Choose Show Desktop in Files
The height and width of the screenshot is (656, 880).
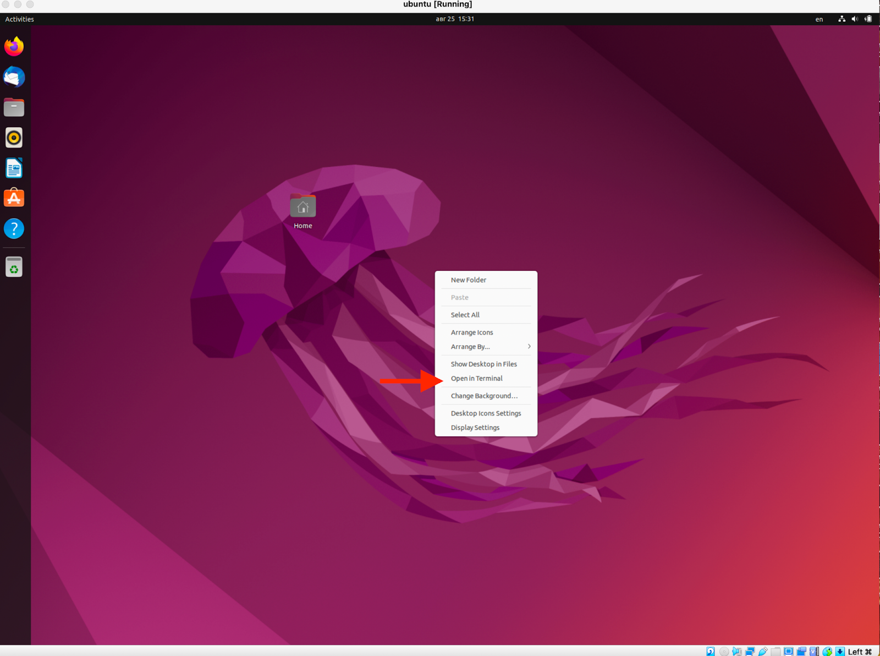click(484, 364)
